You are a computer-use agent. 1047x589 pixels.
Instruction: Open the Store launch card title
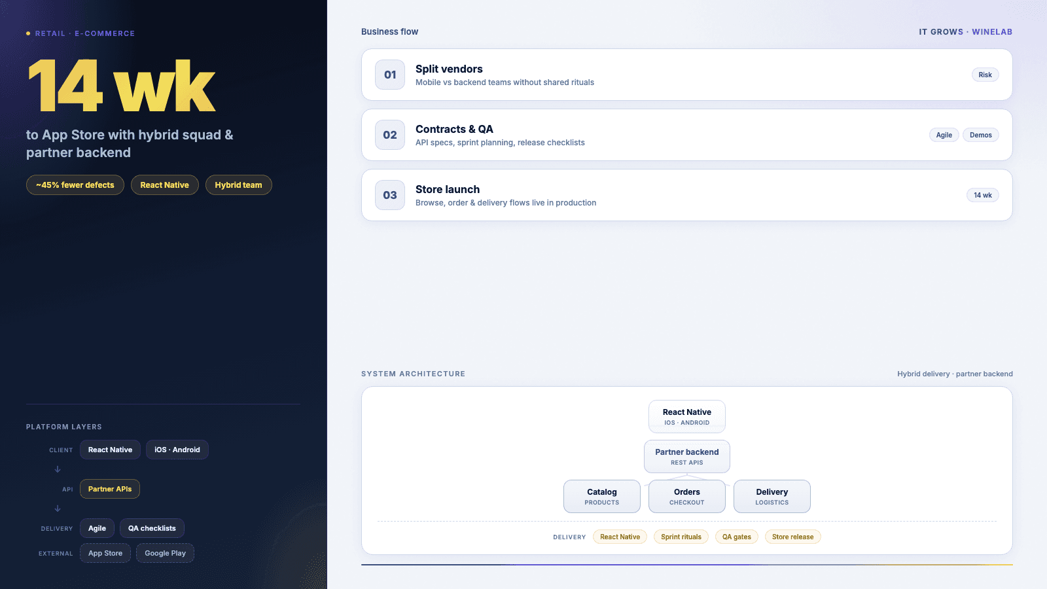448,189
